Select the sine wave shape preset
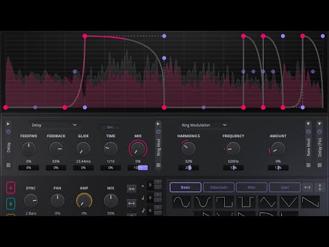The image size is (329, 247). [x=182, y=202]
